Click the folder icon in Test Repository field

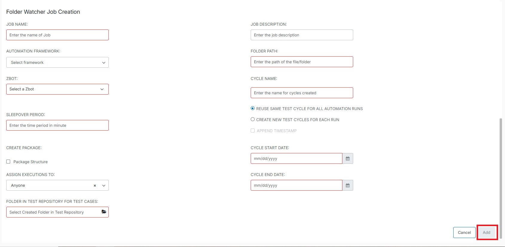(x=104, y=212)
